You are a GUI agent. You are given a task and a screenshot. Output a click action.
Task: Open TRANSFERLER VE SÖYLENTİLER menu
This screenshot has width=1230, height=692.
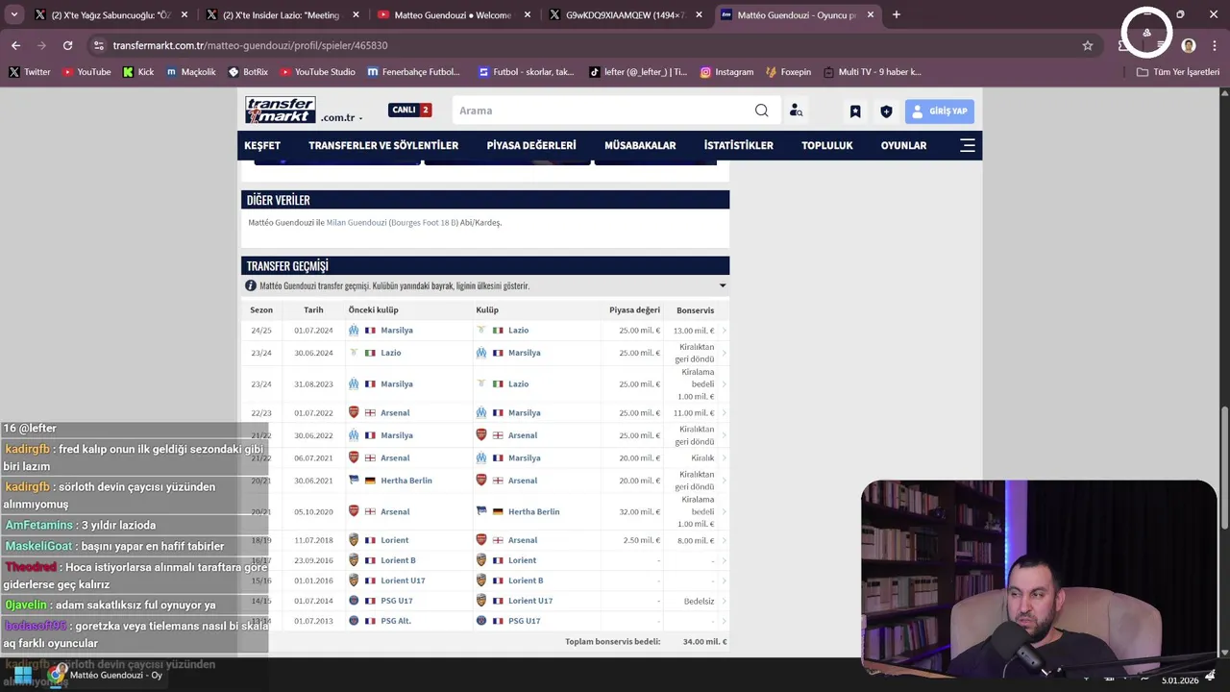383,145
